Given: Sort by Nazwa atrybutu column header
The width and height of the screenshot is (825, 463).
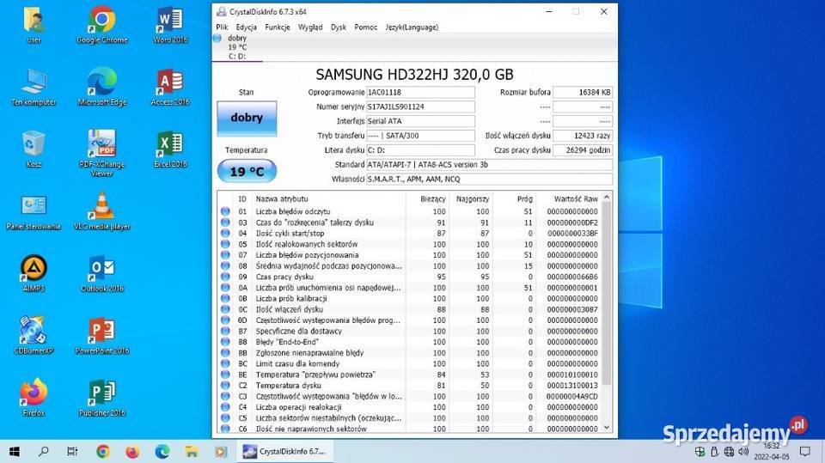Looking at the screenshot, I should pos(329,199).
